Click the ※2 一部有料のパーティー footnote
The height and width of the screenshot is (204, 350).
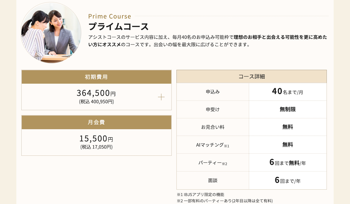pyautogui.click(x=224, y=201)
